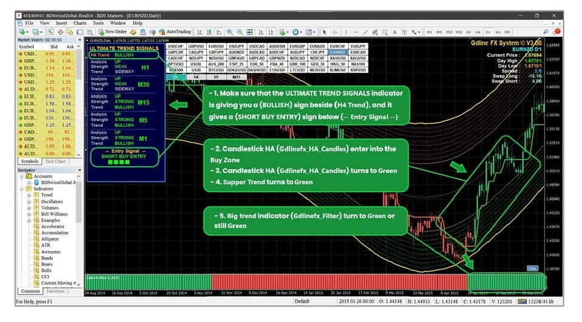Open the Templates dropdown in toolbar
The width and height of the screenshot is (582, 322).
click(x=315, y=33)
